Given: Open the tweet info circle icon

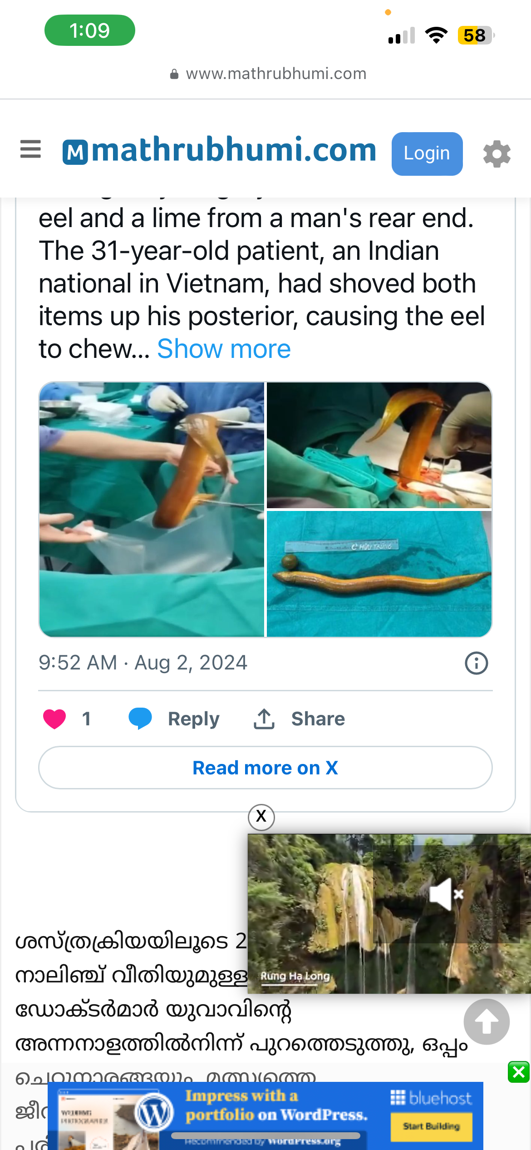Looking at the screenshot, I should pyautogui.click(x=476, y=663).
